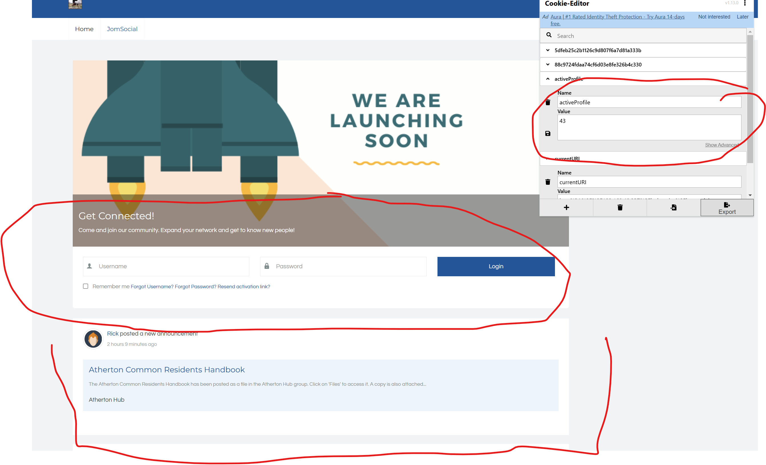Image resolution: width=766 pixels, height=465 pixels.
Task: Export cookies with the Export button
Action: (727, 208)
